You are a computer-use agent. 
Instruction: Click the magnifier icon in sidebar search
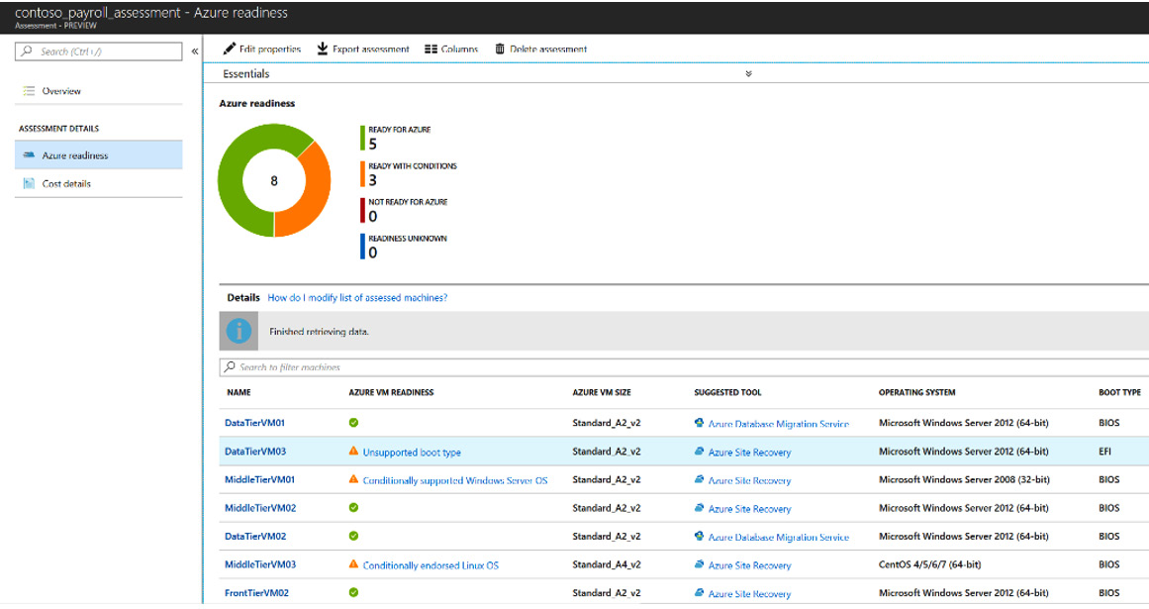pyautogui.click(x=27, y=51)
